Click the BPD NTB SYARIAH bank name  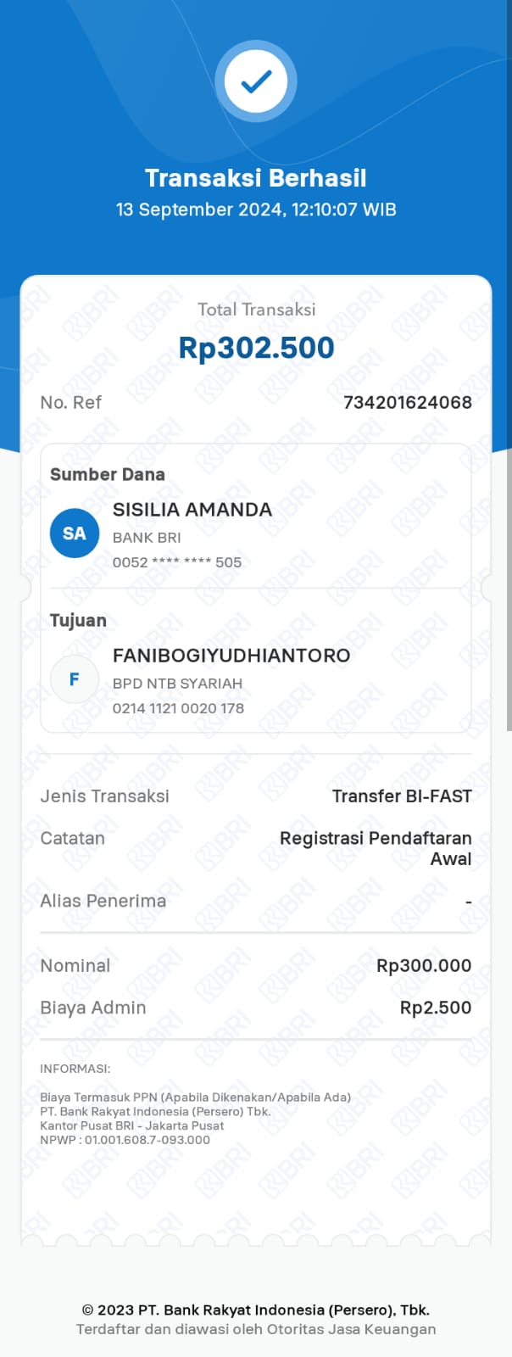(x=177, y=684)
